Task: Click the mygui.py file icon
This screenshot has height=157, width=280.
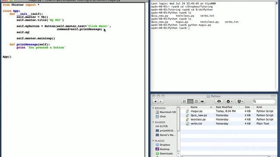Action: (x=187, y=111)
